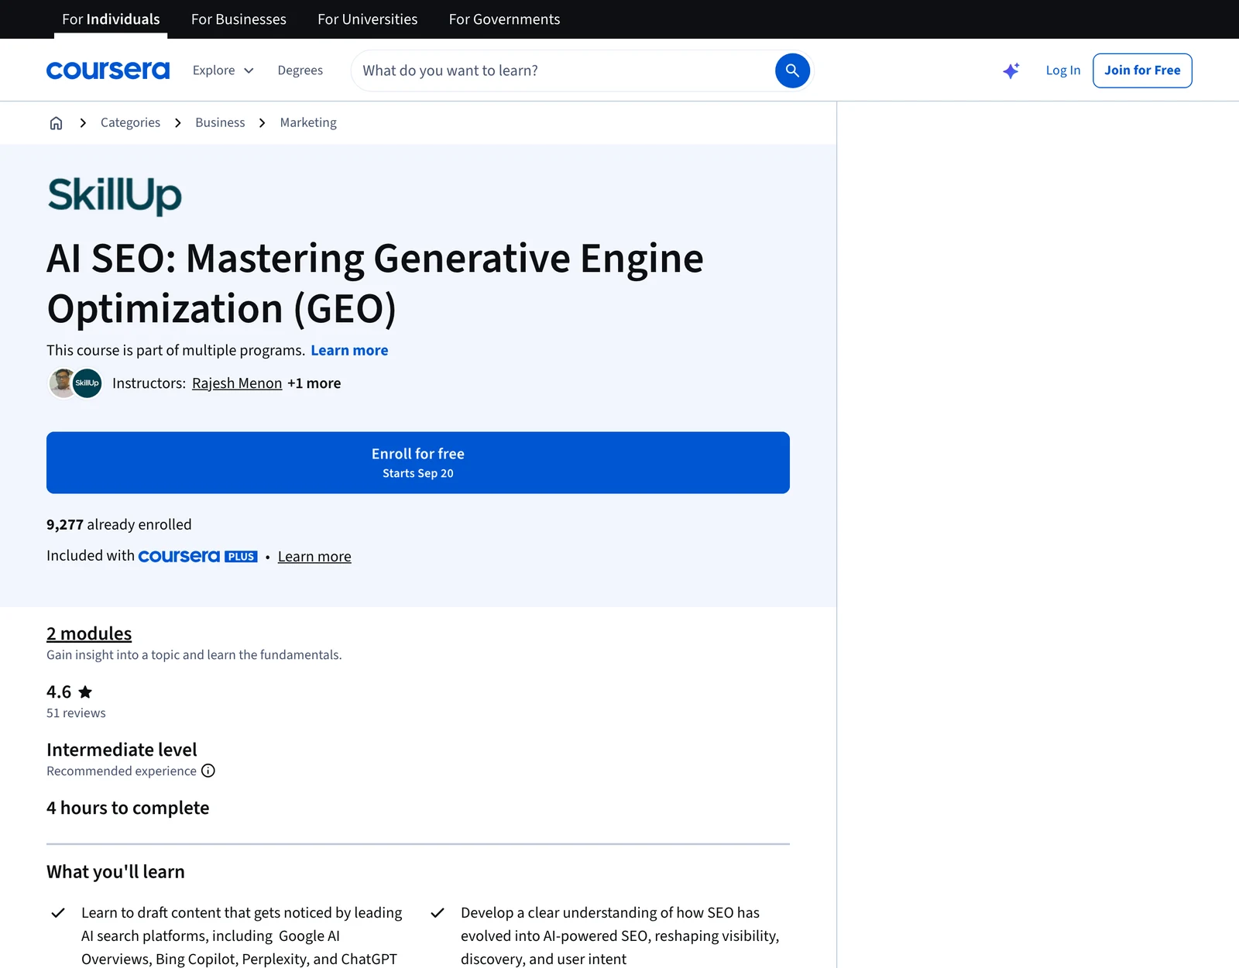Click the 4.6 star rating

pyautogui.click(x=70, y=692)
